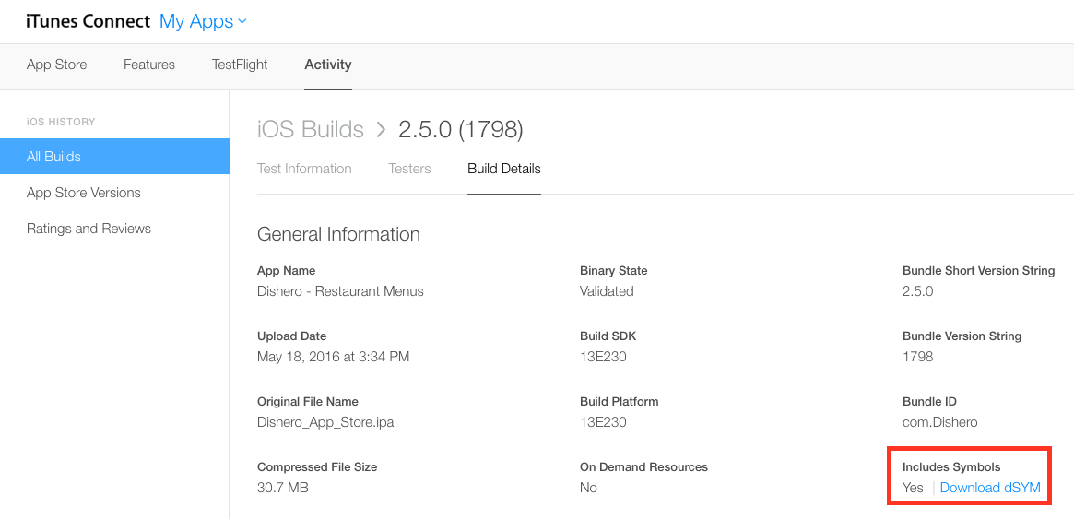Switch to the App Store tab

tap(56, 65)
